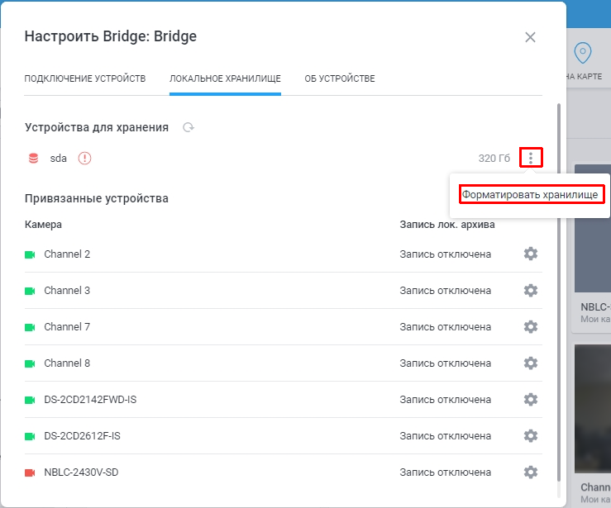Viewport: 611px width, 508px height.
Task: Select the NBLC-2430V-SD camera name
Action: click(x=81, y=472)
